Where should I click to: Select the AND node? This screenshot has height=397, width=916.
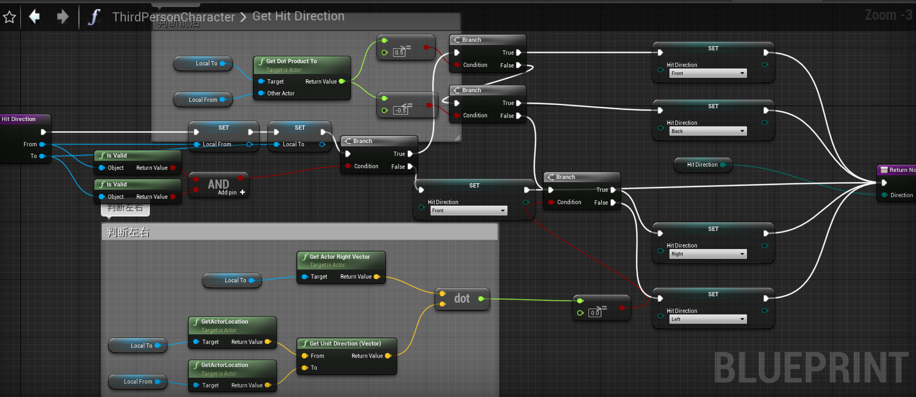tap(218, 185)
